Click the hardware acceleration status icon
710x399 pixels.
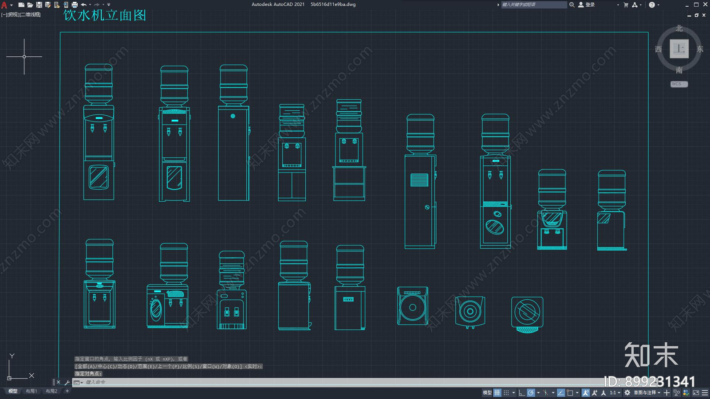click(x=686, y=392)
